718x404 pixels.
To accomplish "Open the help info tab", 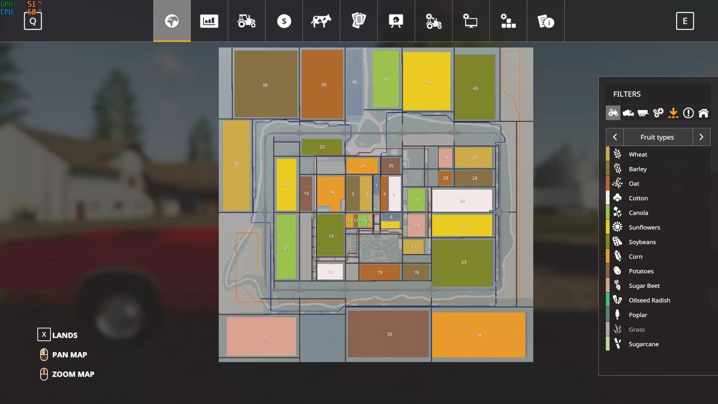I will pos(546,21).
